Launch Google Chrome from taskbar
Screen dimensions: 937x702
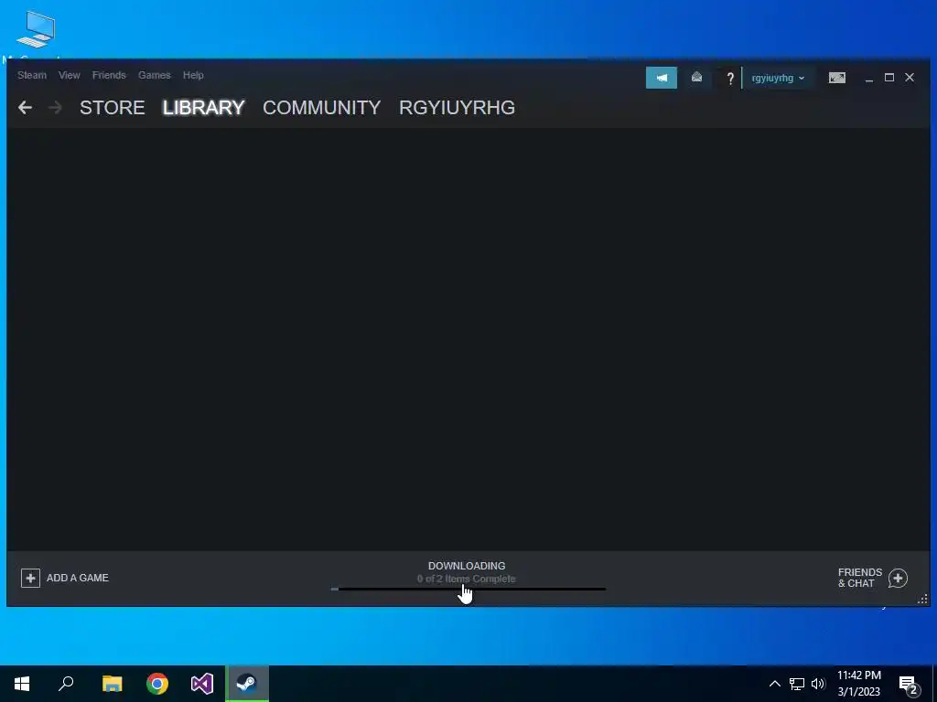157,684
